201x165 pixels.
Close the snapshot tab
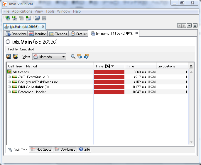click(x=136, y=33)
